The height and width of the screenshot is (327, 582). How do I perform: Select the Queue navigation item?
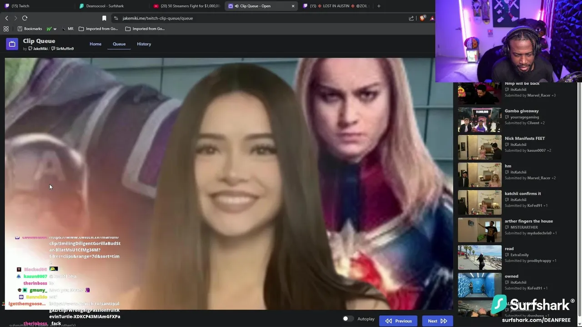tap(119, 44)
